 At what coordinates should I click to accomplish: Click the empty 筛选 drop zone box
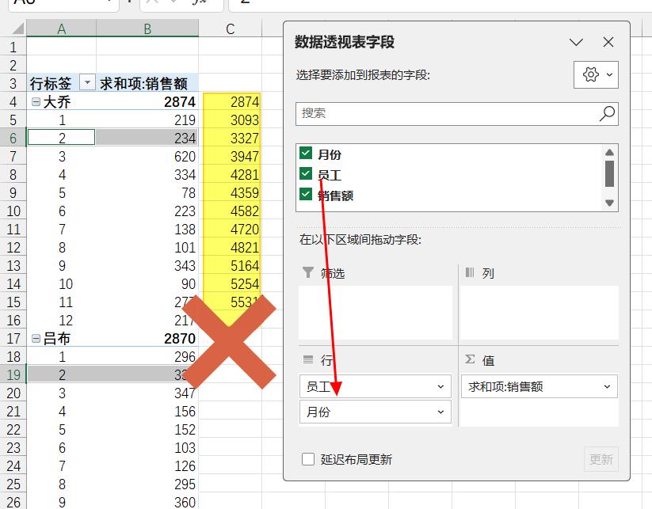pos(376,313)
